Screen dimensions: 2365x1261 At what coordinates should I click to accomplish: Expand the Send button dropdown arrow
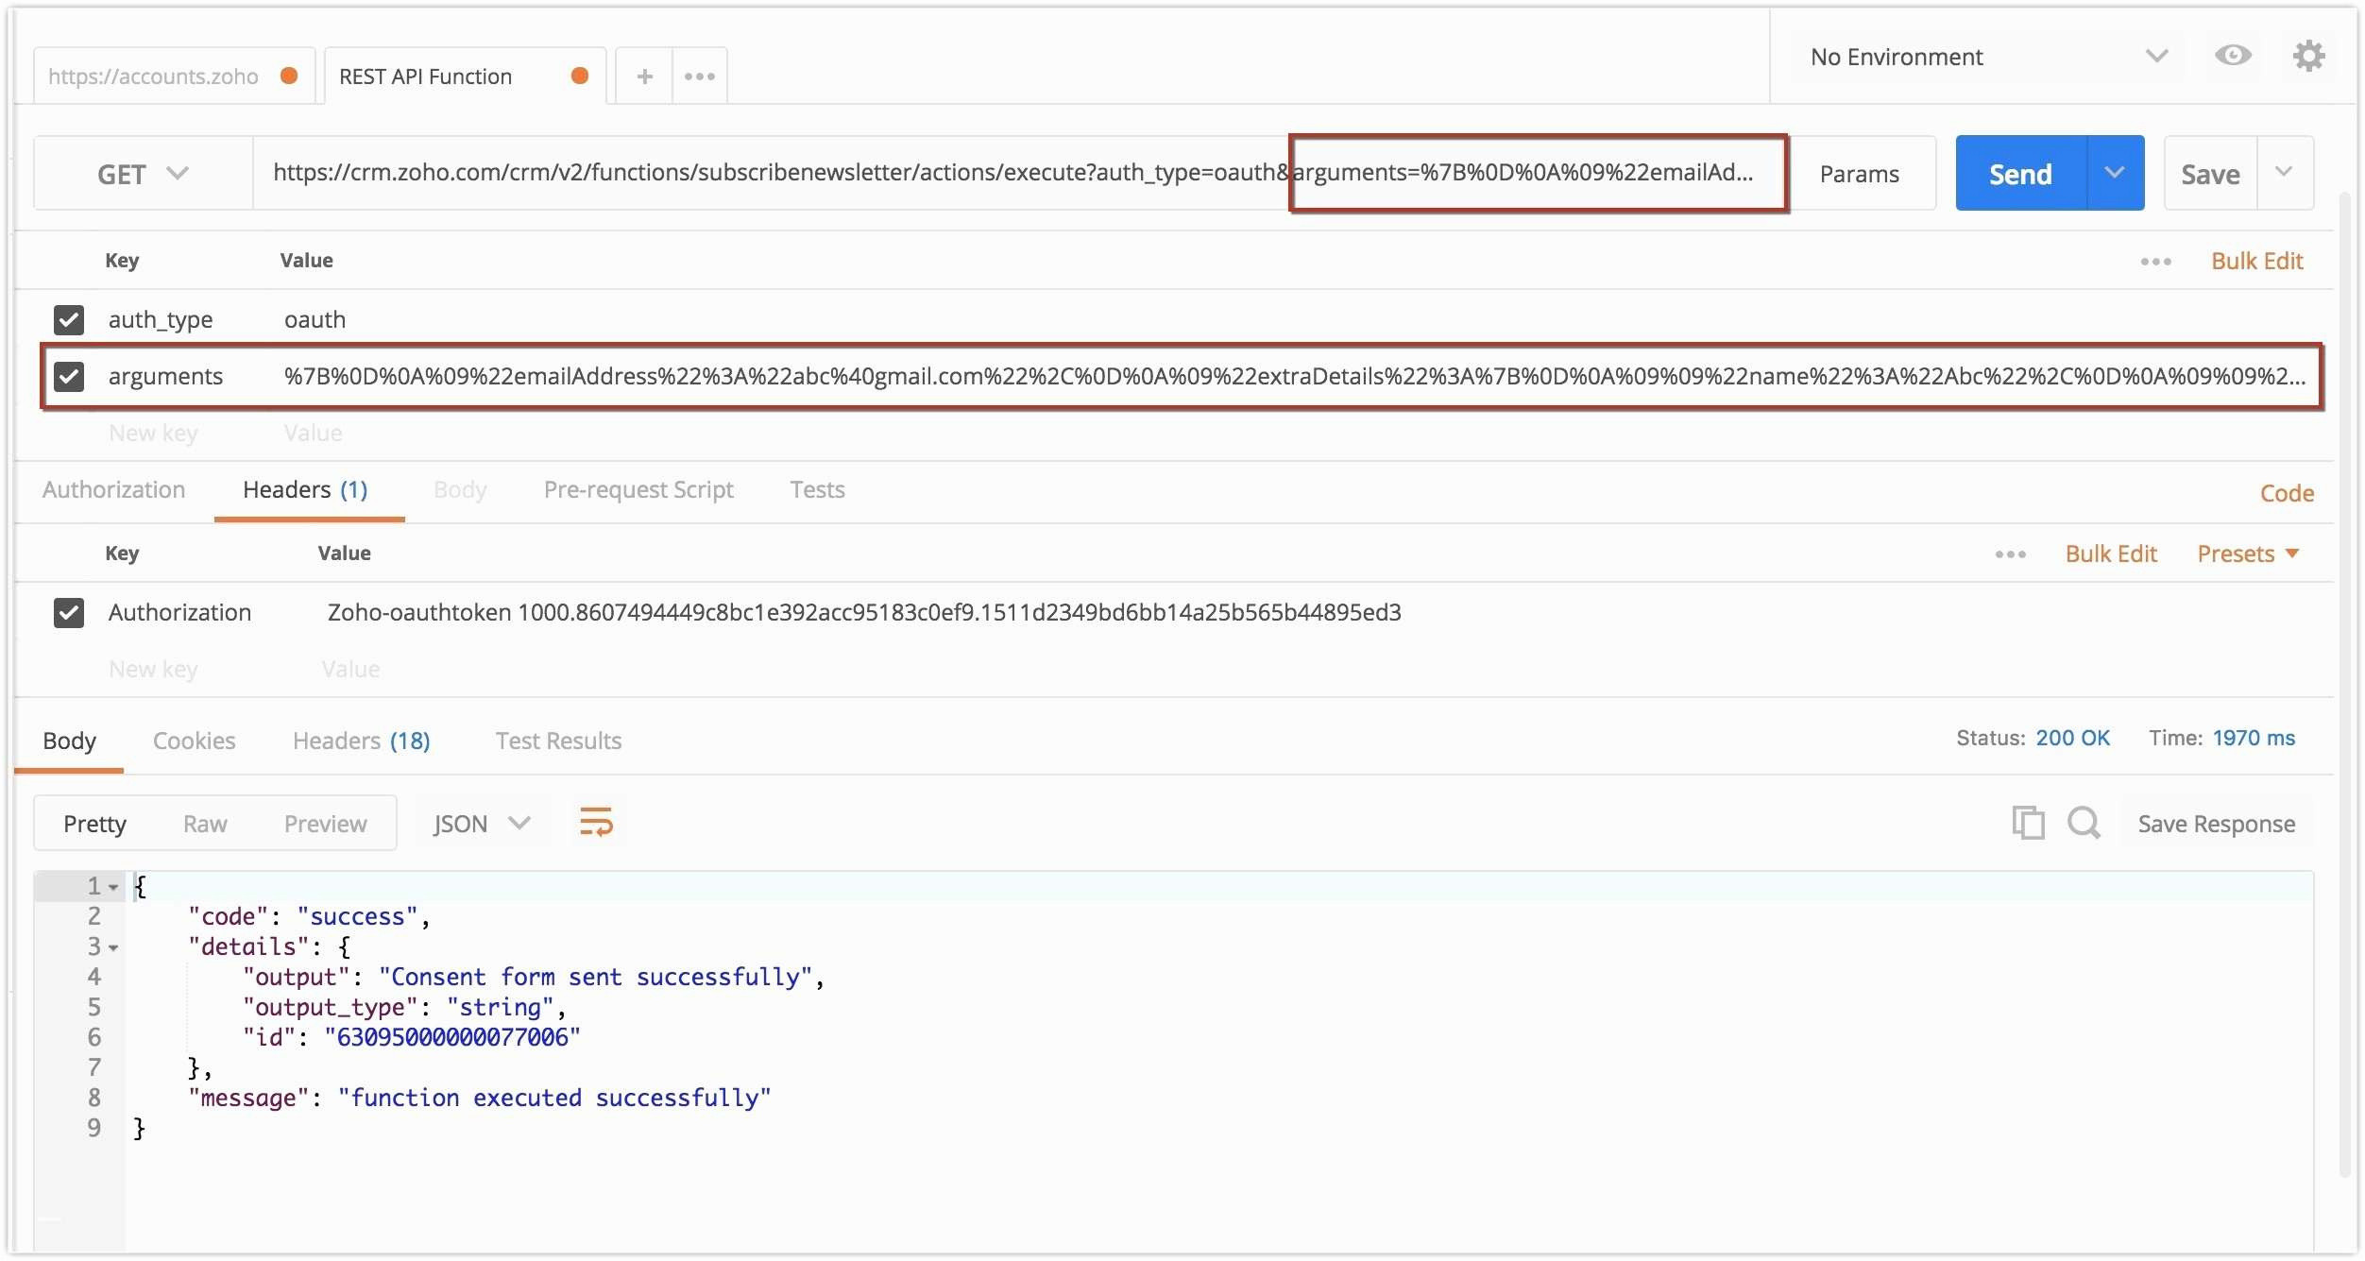tap(2112, 172)
